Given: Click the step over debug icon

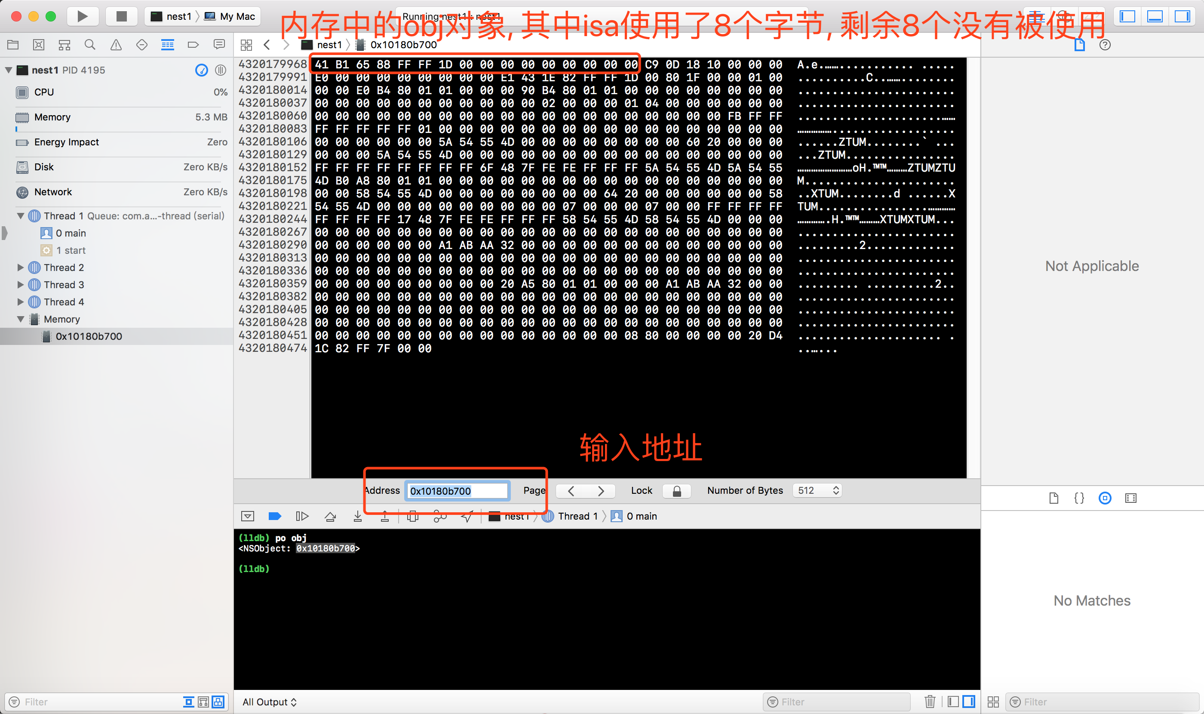Looking at the screenshot, I should pos(330,516).
